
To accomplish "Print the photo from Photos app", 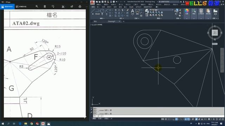I will (x=80, y=6).
